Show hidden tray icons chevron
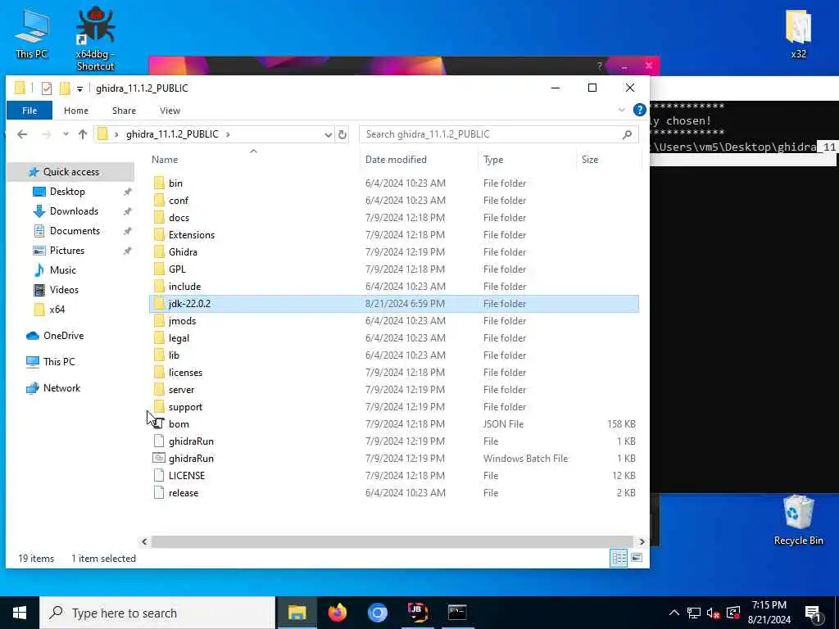Image resolution: width=839 pixels, height=629 pixels. [x=673, y=613]
